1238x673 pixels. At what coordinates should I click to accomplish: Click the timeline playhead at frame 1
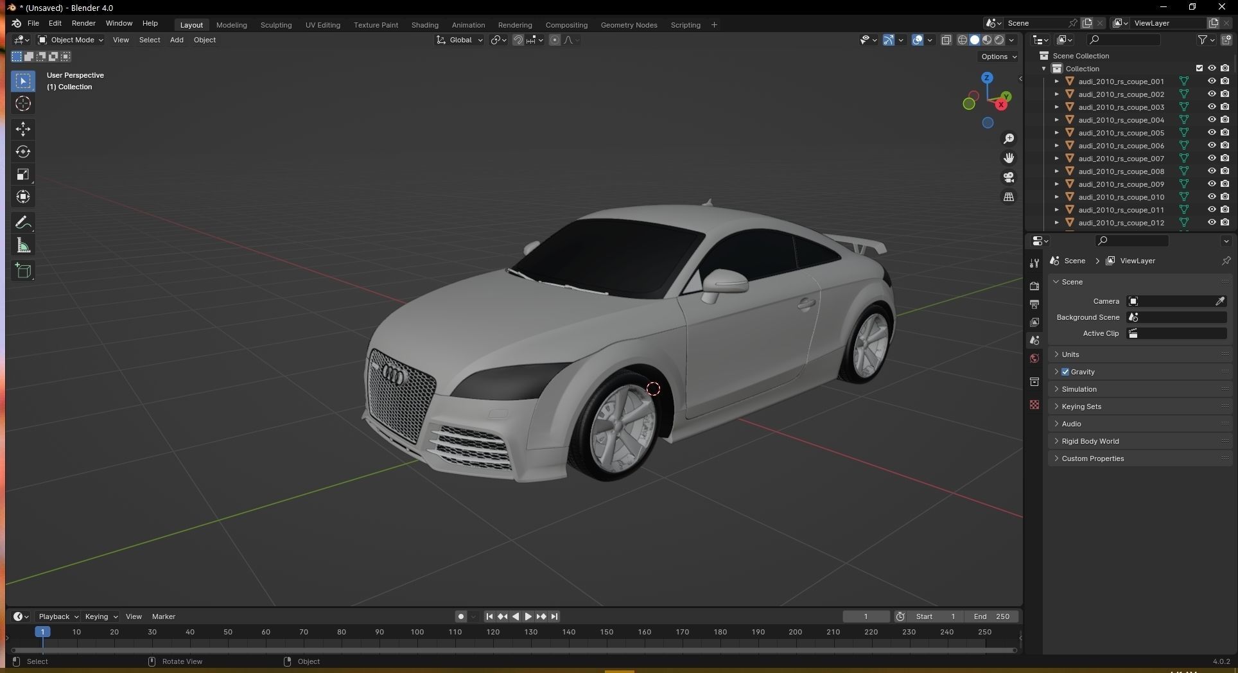[42, 632]
